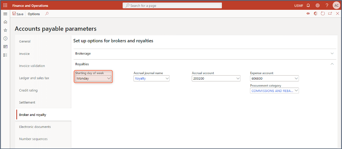342x149 pixels.
Task: Click the refresh page icon
Action: tap(322, 14)
